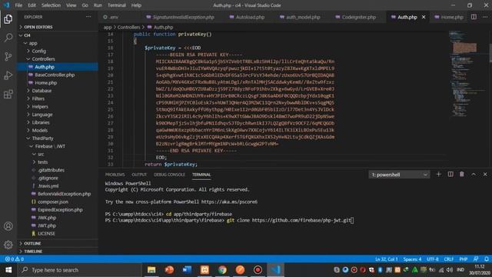
Task: Split the terminal panel
Action: (x=450, y=175)
